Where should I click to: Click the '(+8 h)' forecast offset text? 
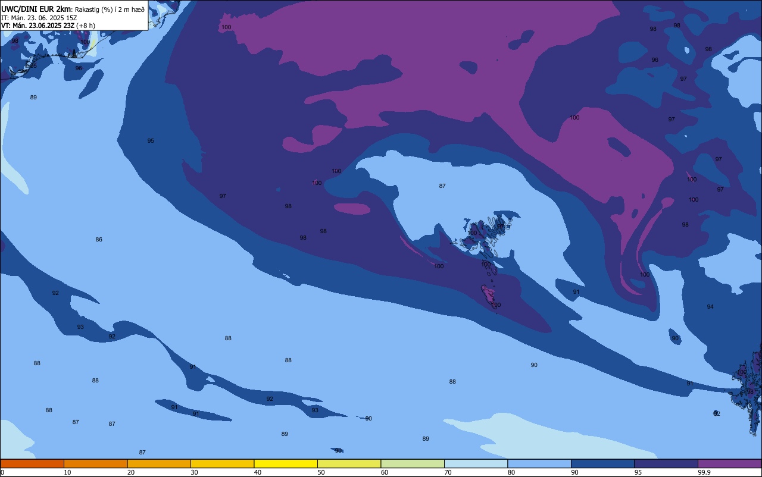click(86, 26)
